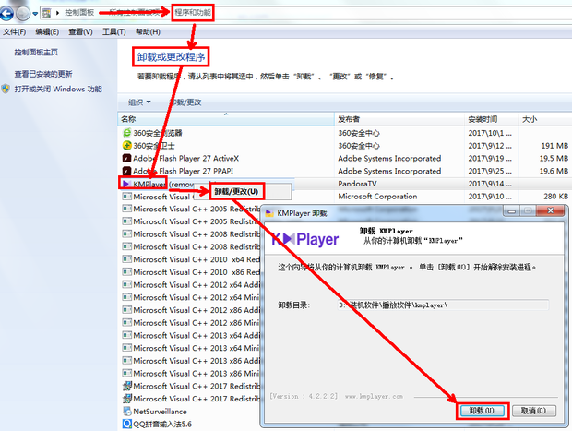Open the 查看(V) menu

click(x=80, y=32)
